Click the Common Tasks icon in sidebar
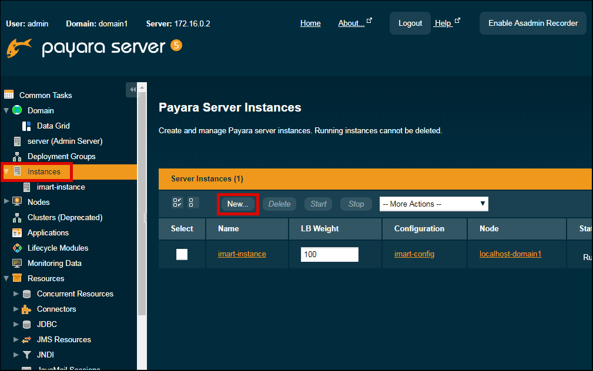The image size is (593, 371). pos(9,95)
